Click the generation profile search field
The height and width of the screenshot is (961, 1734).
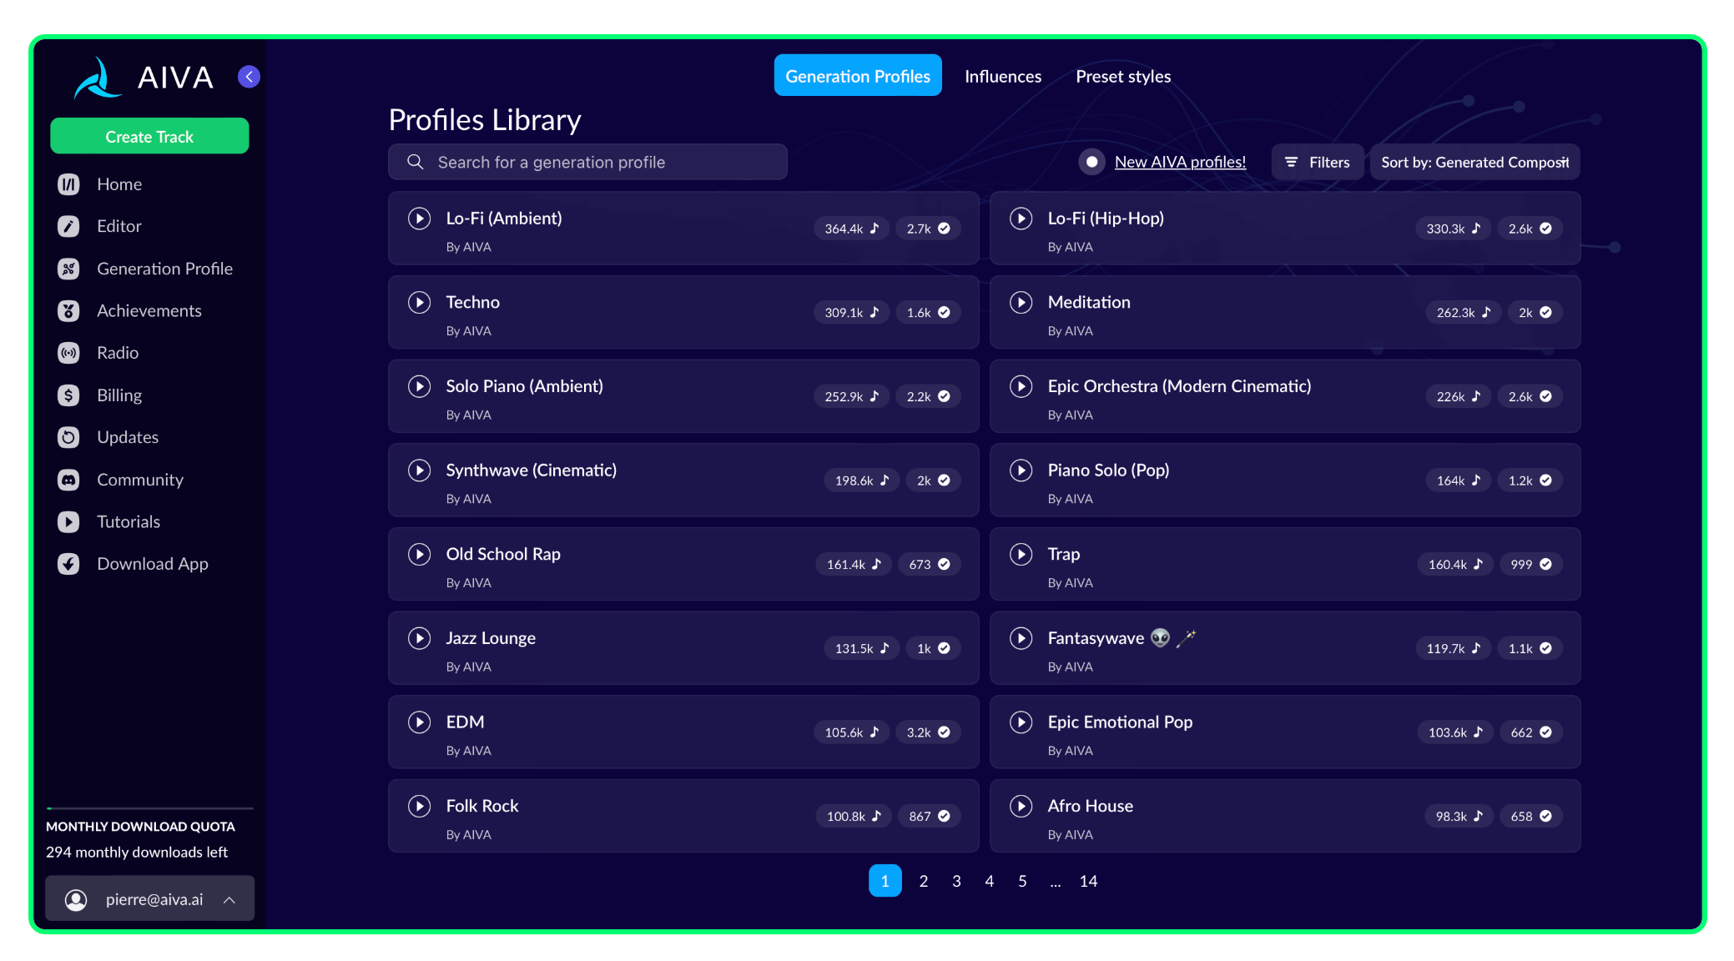(587, 162)
